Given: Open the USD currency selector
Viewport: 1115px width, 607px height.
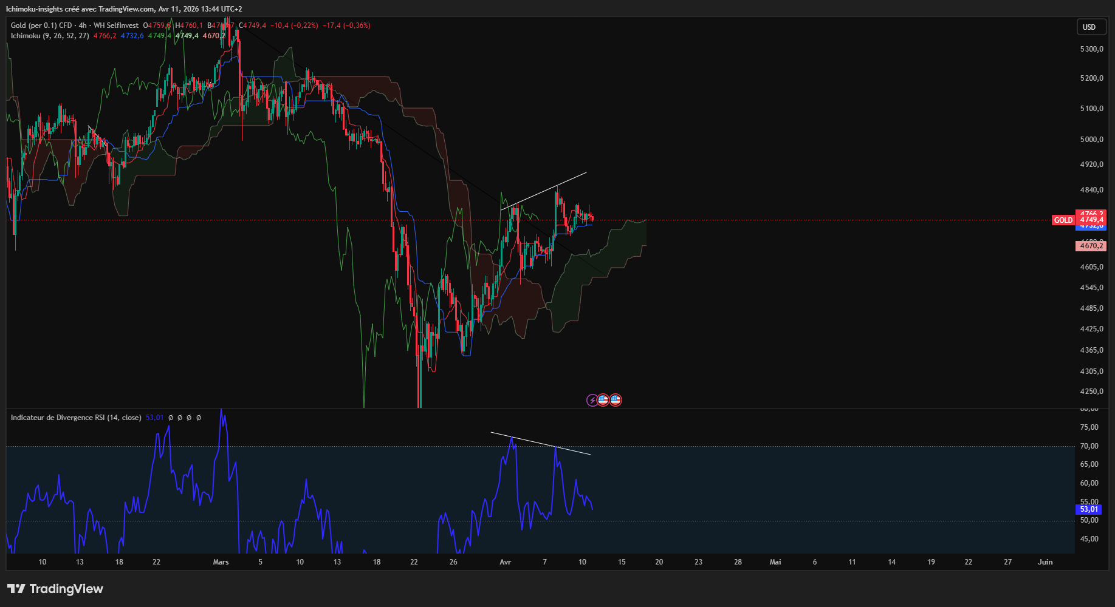Looking at the screenshot, I should click(1089, 27).
